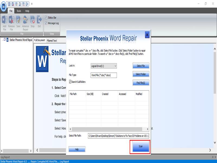217x163 pixels.
Task: Click tree panel scroll left arrow
Action: (x=2, y=151)
